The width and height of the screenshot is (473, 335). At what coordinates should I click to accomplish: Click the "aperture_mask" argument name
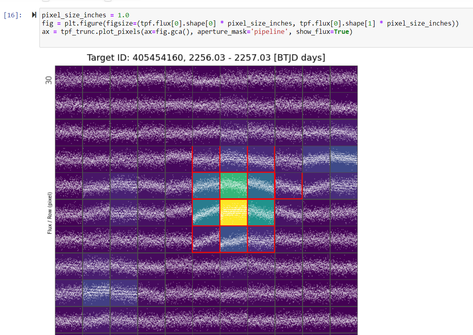(222, 32)
